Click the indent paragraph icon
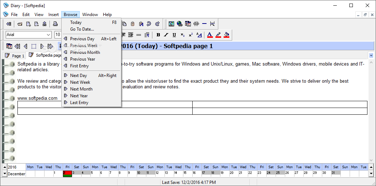 click(130, 35)
